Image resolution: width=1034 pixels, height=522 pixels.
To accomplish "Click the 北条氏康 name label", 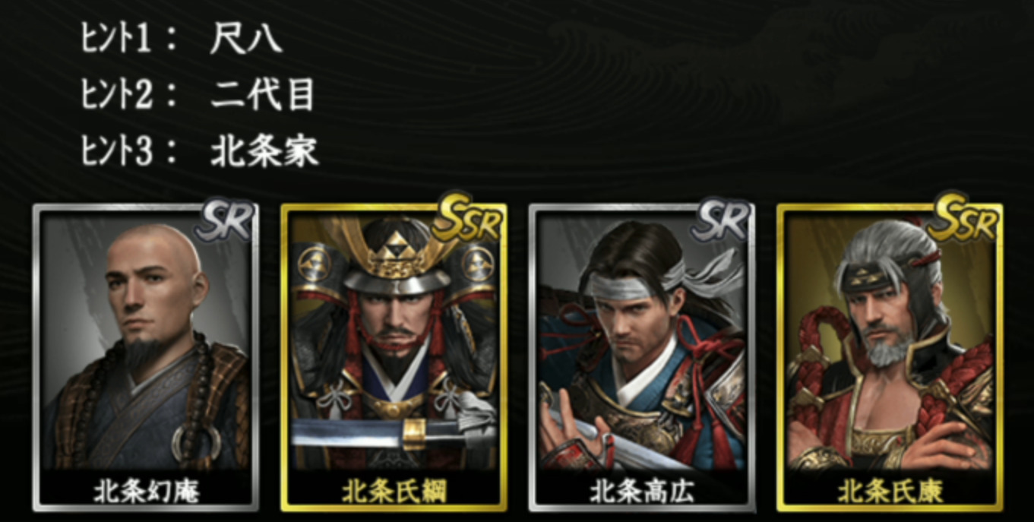I will click(x=890, y=491).
